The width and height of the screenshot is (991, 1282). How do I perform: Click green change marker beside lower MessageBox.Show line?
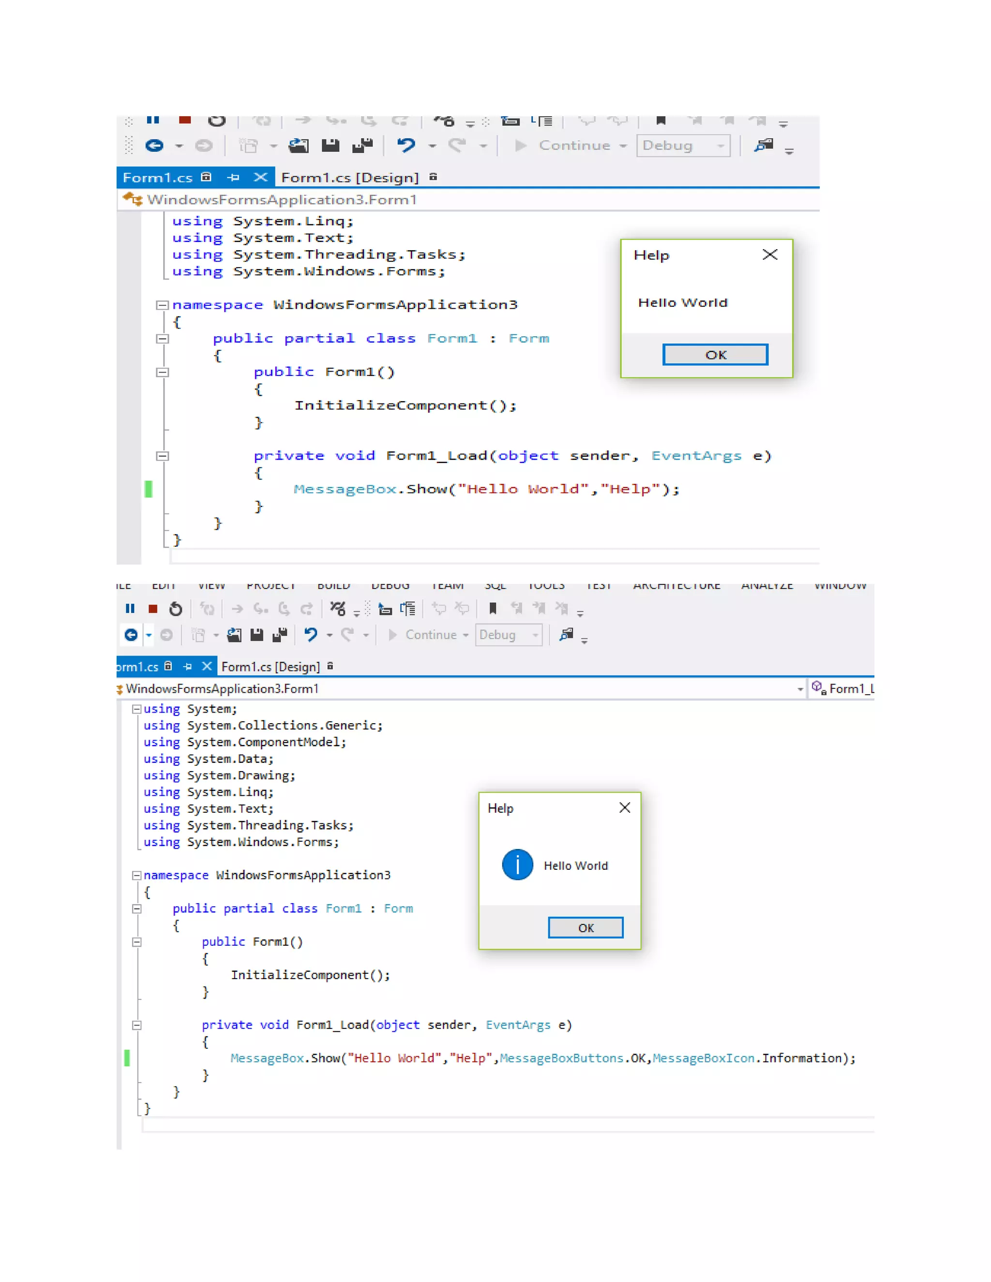pos(127,1058)
